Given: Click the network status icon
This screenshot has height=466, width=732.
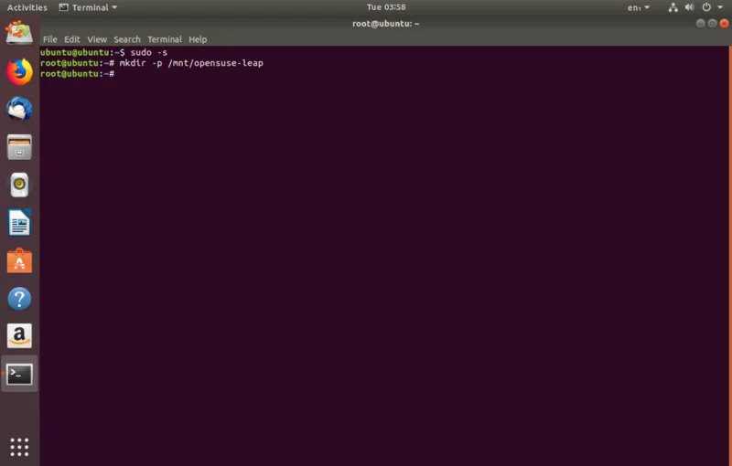Looking at the screenshot, I should pos(673,7).
